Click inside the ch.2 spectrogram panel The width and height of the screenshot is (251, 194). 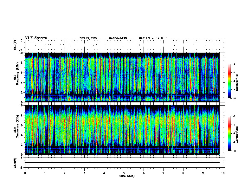point(122,130)
